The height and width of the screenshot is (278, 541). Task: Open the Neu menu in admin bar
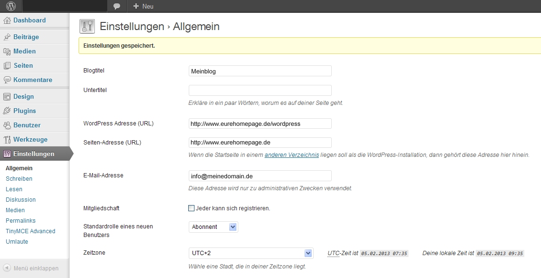pyautogui.click(x=143, y=6)
